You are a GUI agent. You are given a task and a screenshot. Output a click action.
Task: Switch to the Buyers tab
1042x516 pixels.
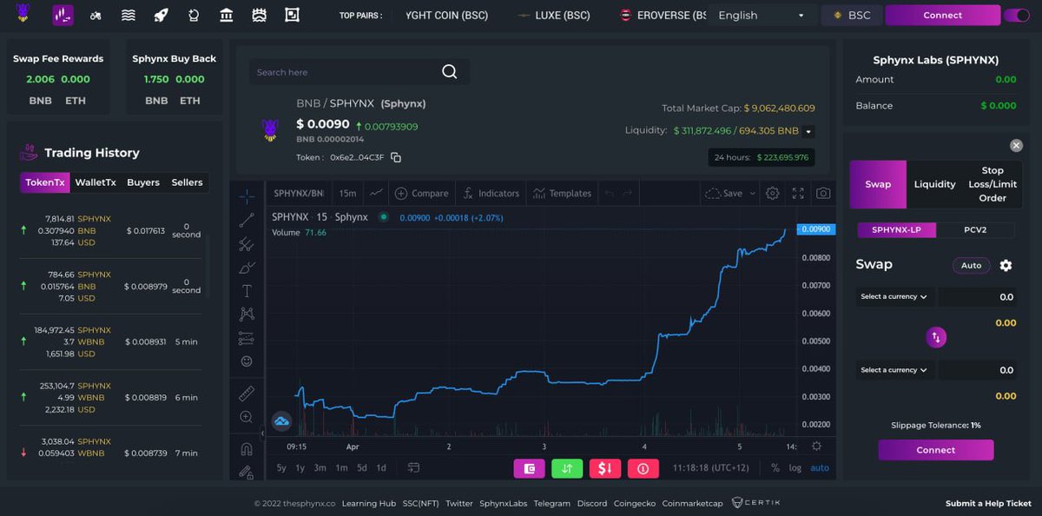(143, 182)
